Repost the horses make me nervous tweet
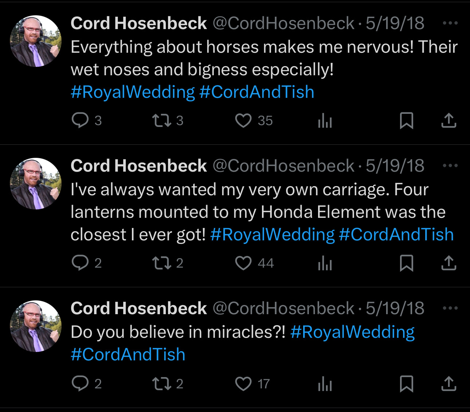This screenshot has width=470, height=412. [161, 121]
